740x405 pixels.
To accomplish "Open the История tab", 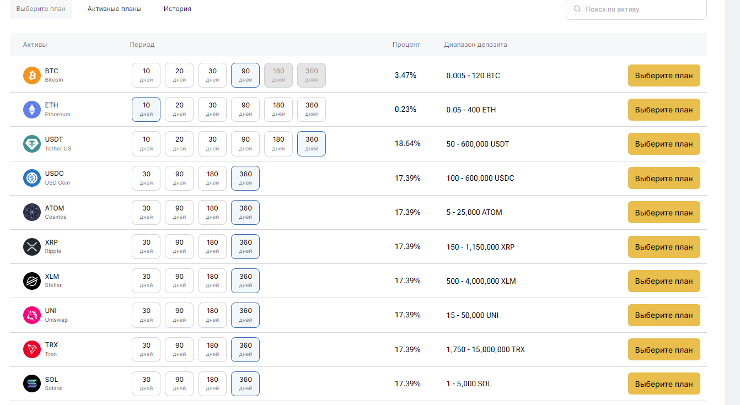I will pyautogui.click(x=177, y=9).
